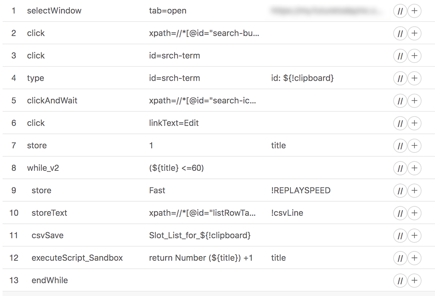Insert a new step after selectWindow
Screen dimensions: 435x296
pyautogui.click(x=414, y=11)
